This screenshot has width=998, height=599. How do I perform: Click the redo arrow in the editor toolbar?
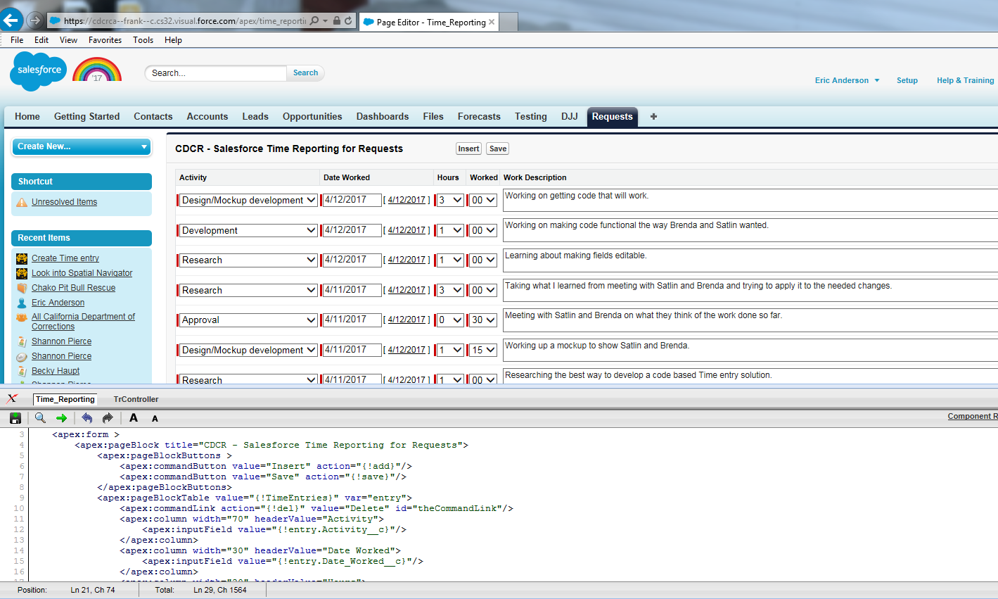pos(108,418)
